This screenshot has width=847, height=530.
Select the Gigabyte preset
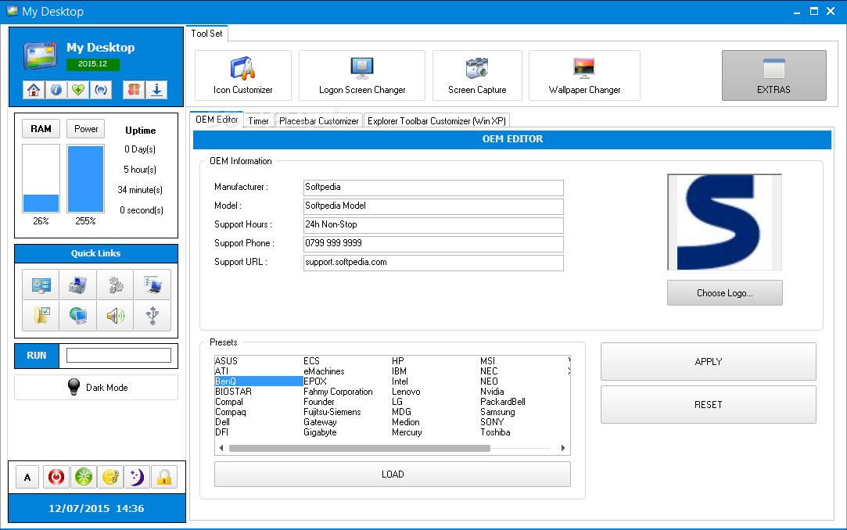tap(321, 433)
